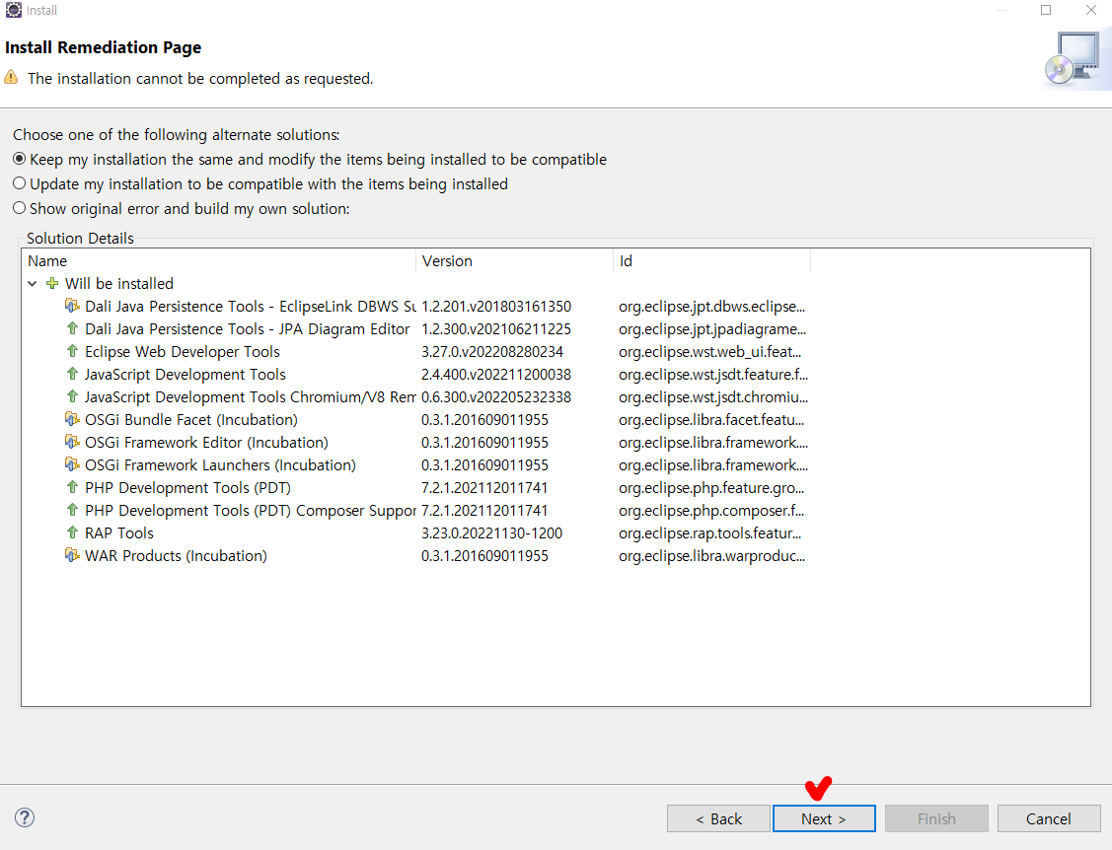
Task: Click the id org.eclipse.libra.warproduc...
Action: [712, 556]
